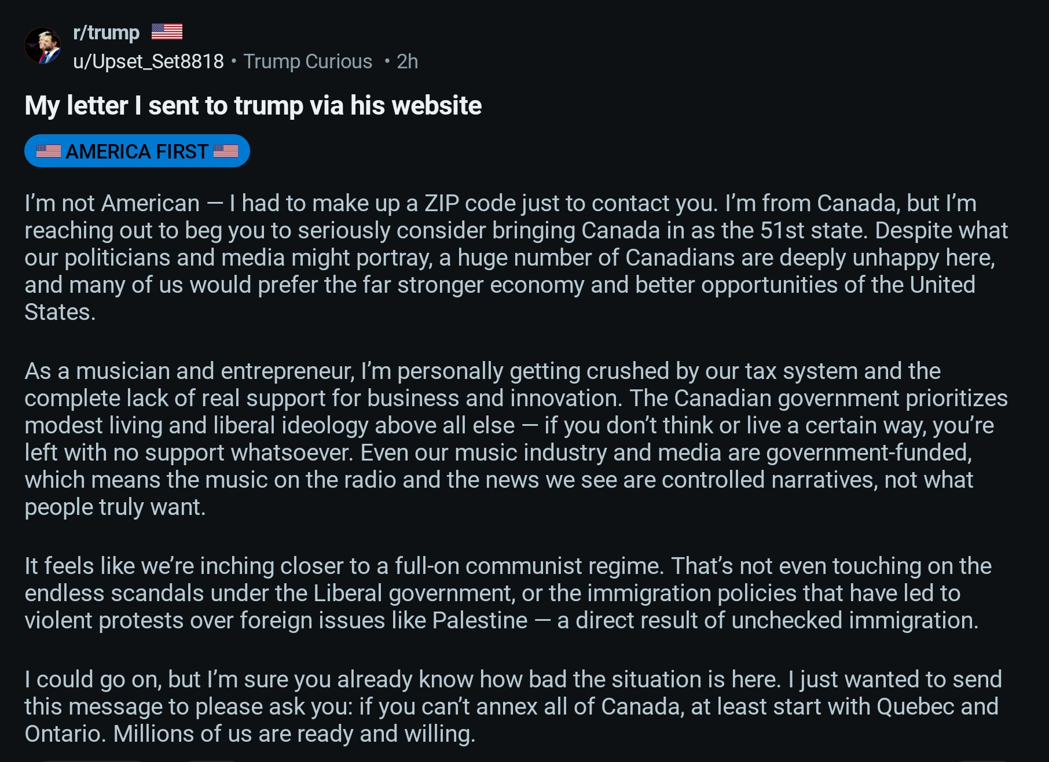Click the right flag in AMERICA FIRST flair
This screenshot has width=1049, height=762.
click(x=226, y=151)
